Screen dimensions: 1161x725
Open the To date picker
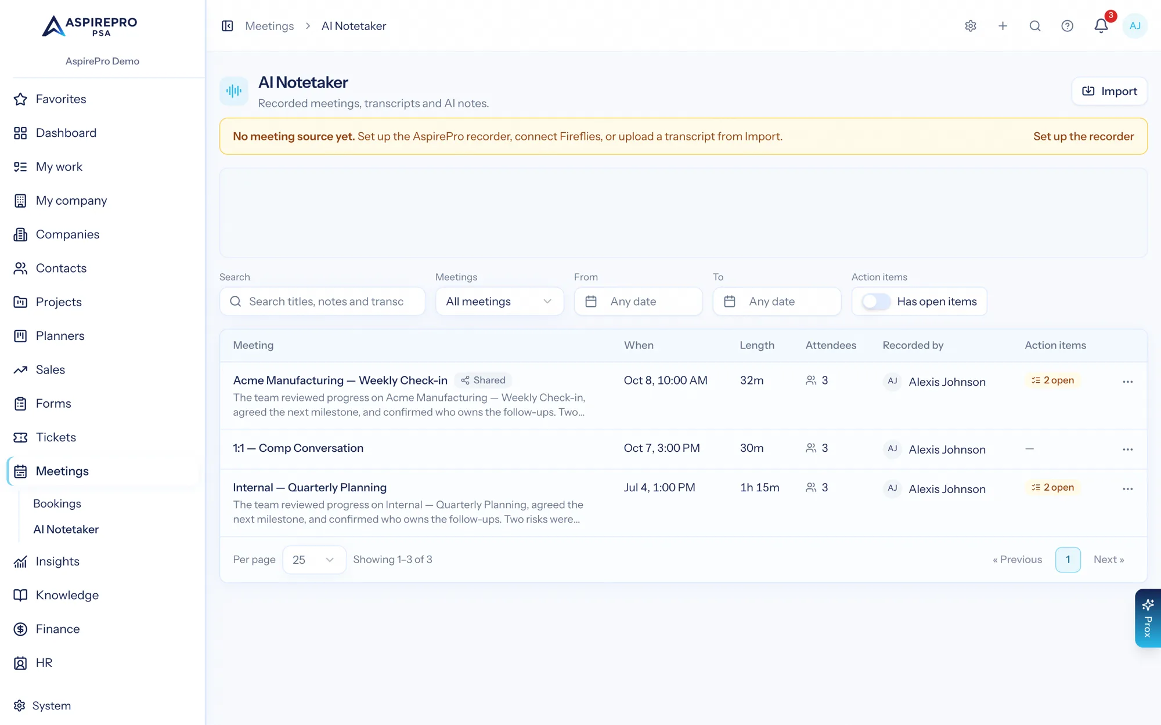tap(777, 302)
